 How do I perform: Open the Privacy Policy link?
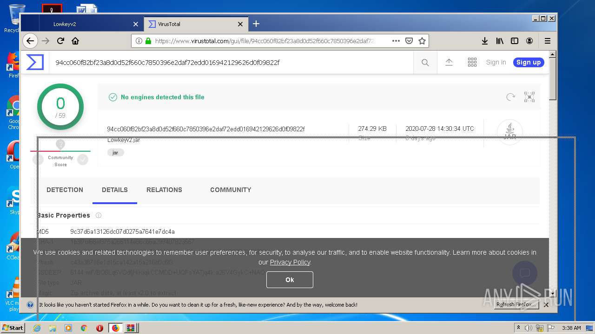(x=290, y=262)
